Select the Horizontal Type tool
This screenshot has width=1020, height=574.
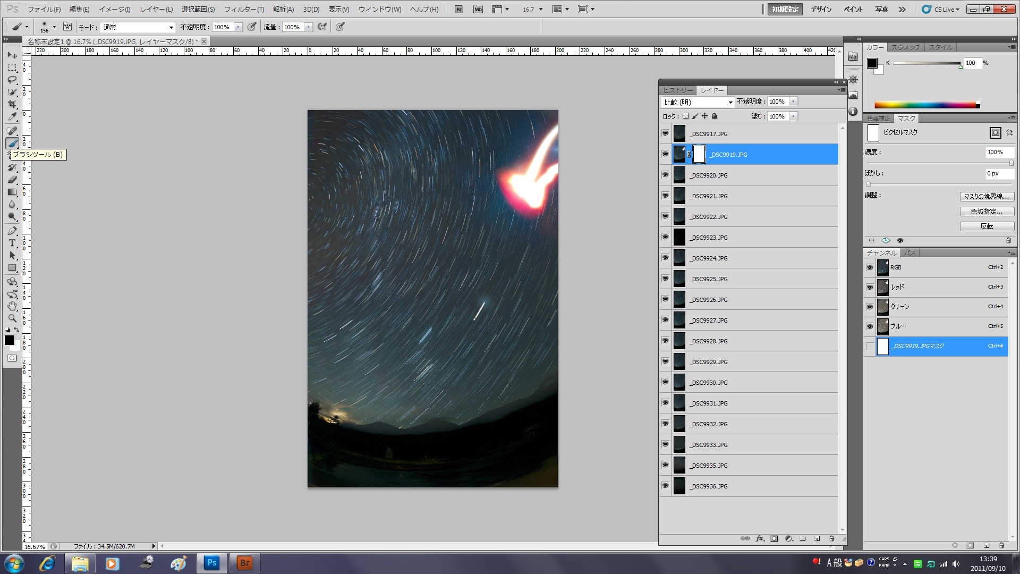[x=12, y=243]
